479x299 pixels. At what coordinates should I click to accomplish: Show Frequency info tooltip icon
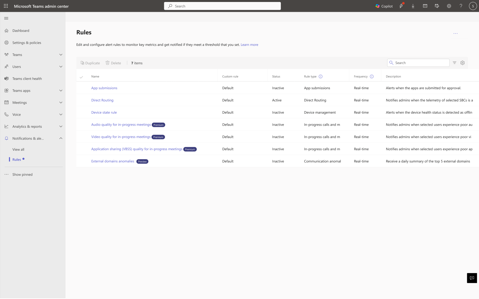point(372,77)
